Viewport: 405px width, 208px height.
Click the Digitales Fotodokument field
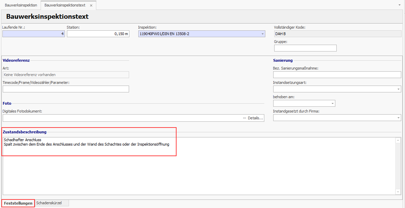click(120, 118)
